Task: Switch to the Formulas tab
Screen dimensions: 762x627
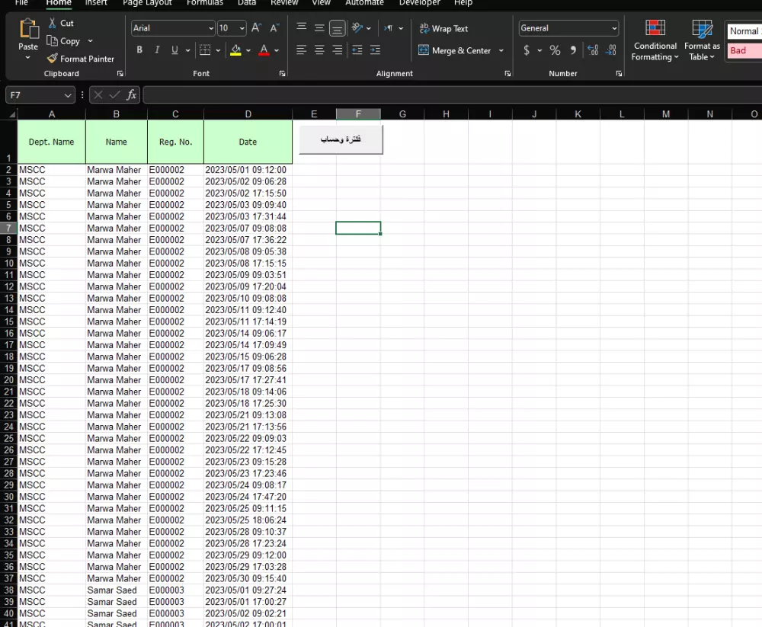Action: [204, 4]
